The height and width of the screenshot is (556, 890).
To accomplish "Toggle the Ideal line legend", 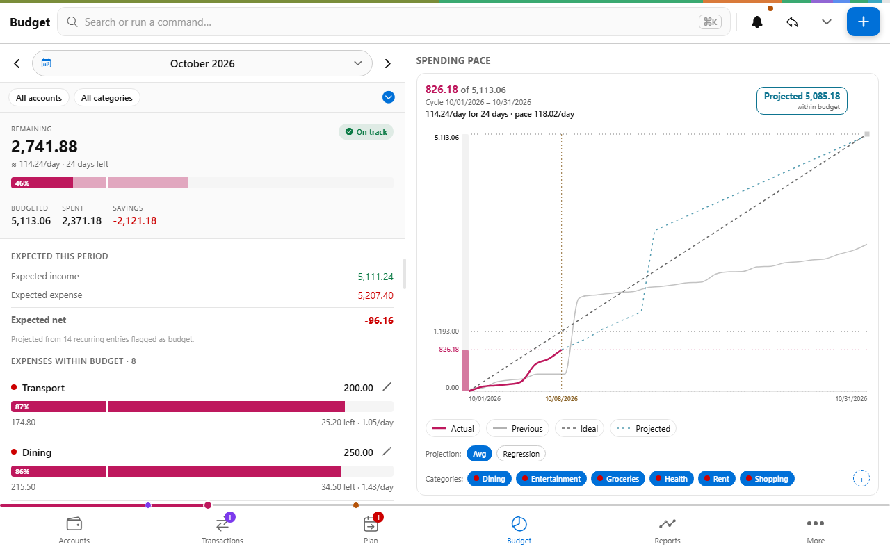I will tap(580, 428).
